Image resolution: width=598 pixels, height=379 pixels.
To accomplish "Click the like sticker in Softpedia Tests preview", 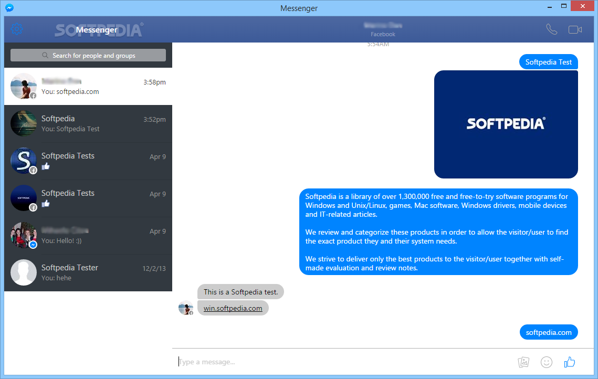I will click(x=45, y=166).
